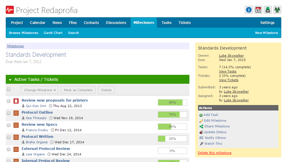Viewport: 287px width, 162px height.
Task: Open the Change Milestone dropdown
Action: [x=40, y=90]
